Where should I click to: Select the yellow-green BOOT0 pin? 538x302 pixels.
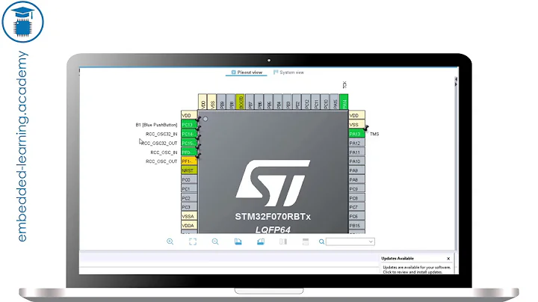coord(240,102)
